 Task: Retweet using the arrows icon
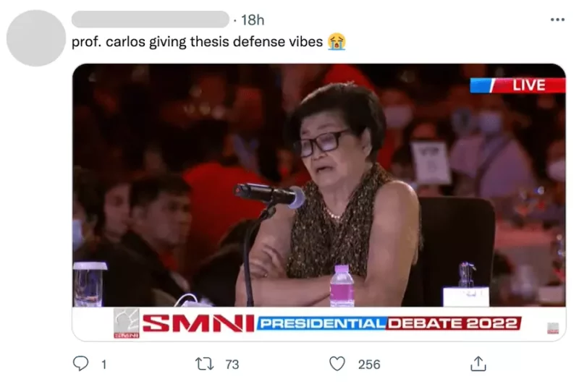pos(204,364)
